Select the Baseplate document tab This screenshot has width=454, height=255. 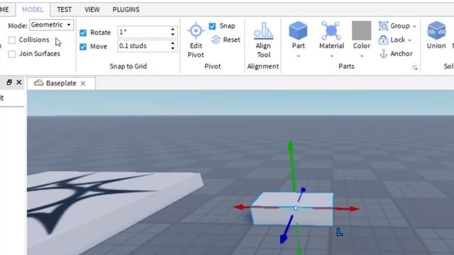click(61, 84)
